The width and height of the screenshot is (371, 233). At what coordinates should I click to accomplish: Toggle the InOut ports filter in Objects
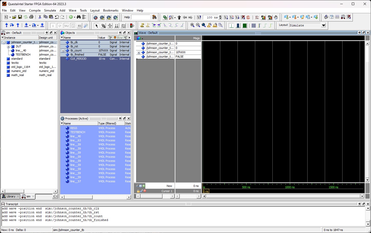click(66, 26)
